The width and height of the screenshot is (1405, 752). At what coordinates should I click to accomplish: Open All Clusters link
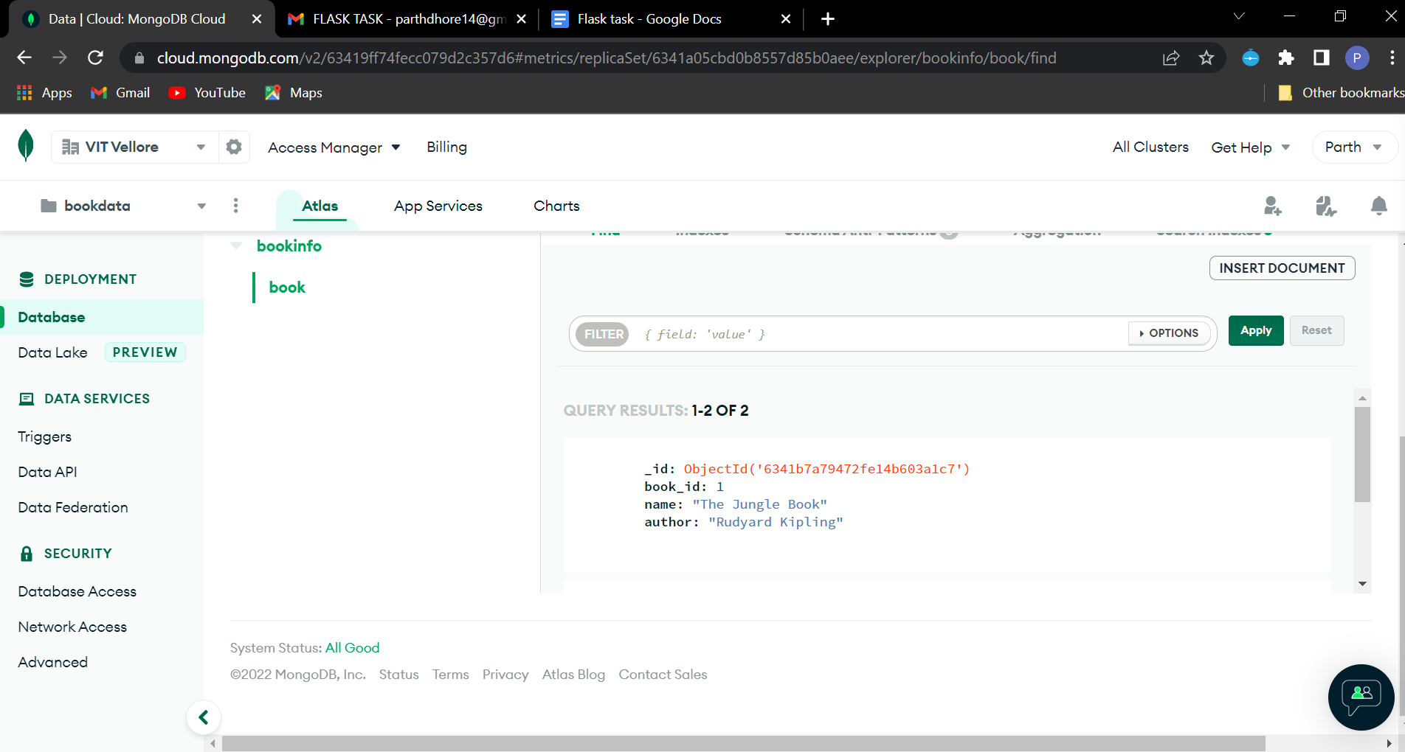pyautogui.click(x=1150, y=147)
